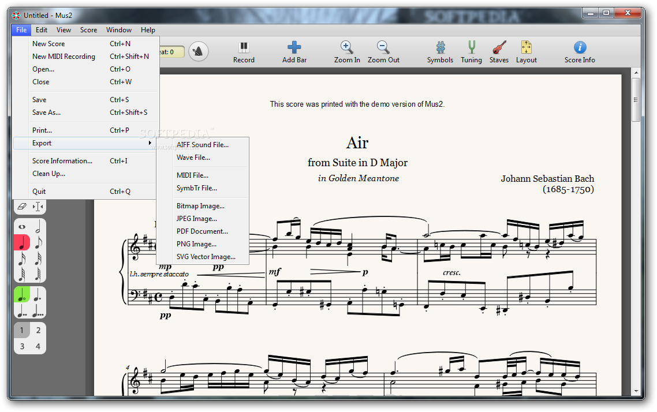This screenshot has height=412, width=657.
Task: Select the eighth note duration
Action: click(38, 243)
